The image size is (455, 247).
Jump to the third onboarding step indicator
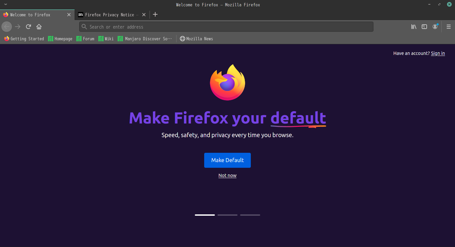[x=250, y=215]
